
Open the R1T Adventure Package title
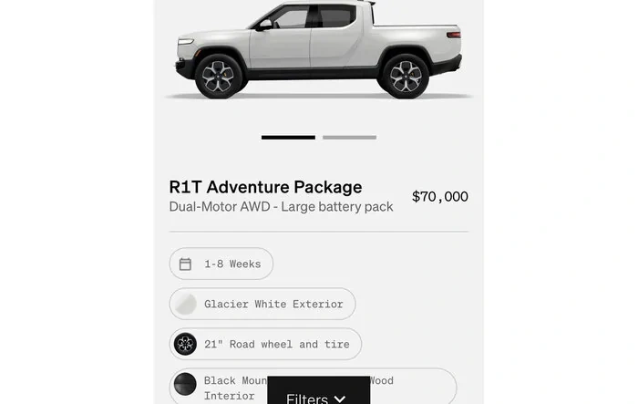tap(266, 187)
